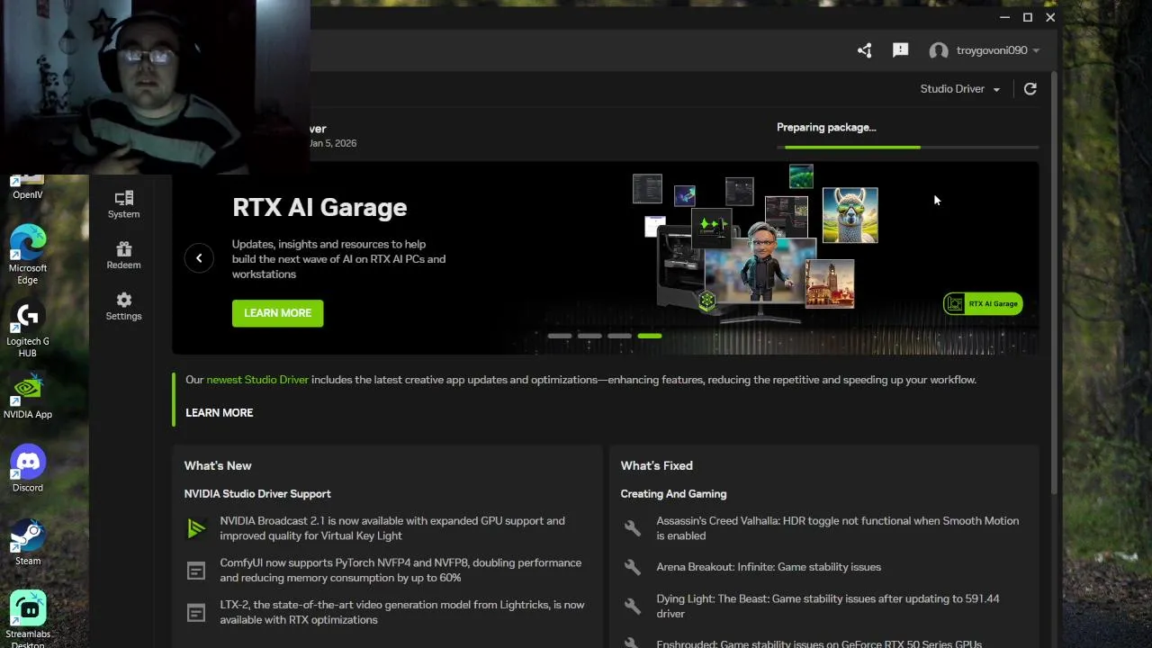1152x648 pixels.
Task: Click the banner collage artwork
Action: tap(756, 243)
